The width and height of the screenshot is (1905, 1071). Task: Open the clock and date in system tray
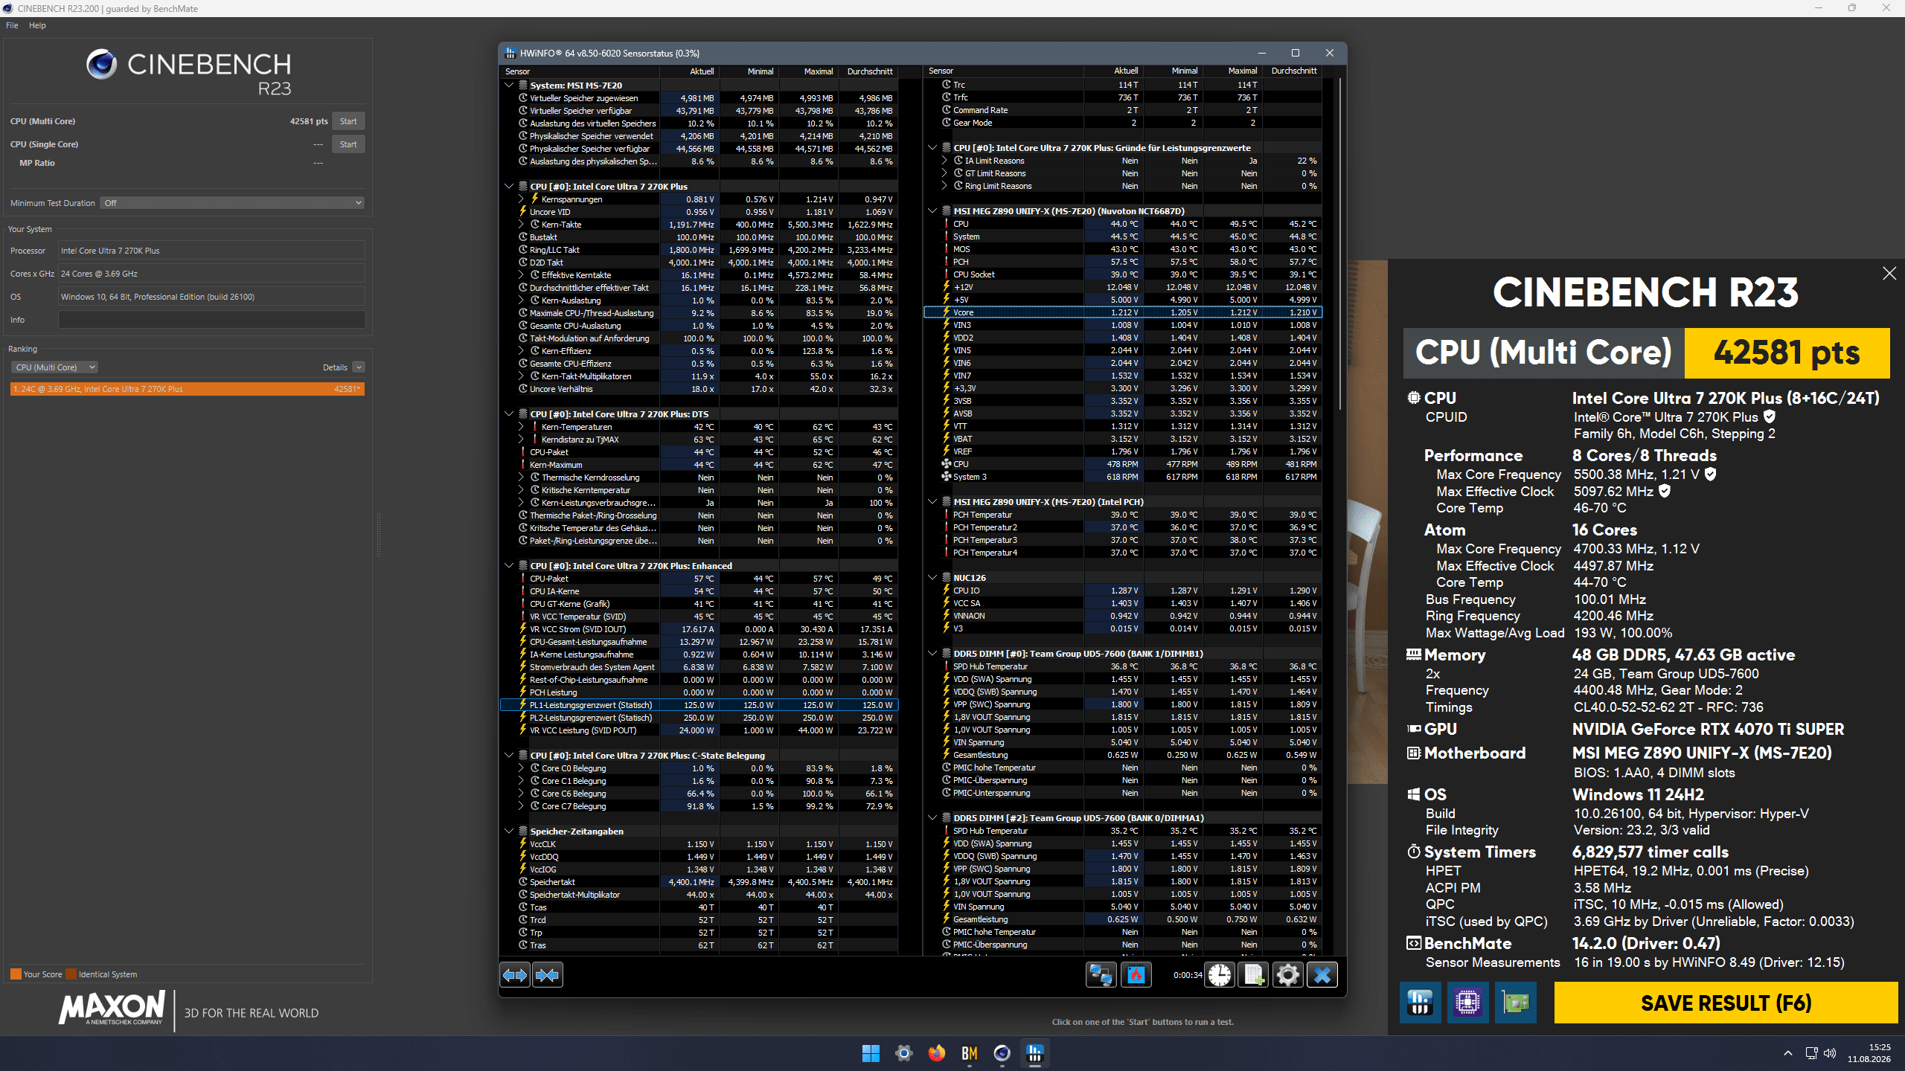coord(1868,1053)
